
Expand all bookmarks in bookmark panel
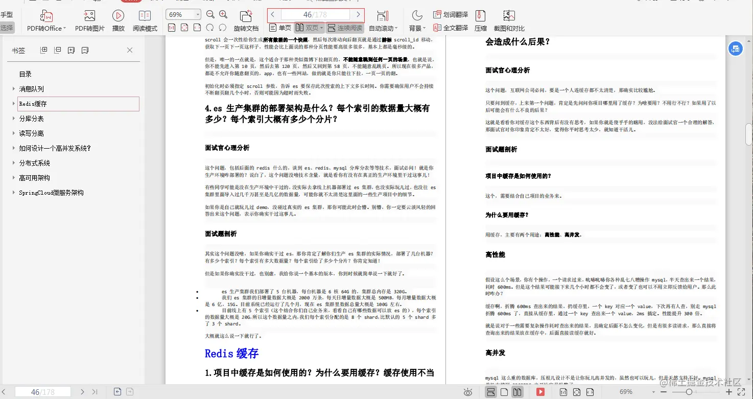click(44, 50)
